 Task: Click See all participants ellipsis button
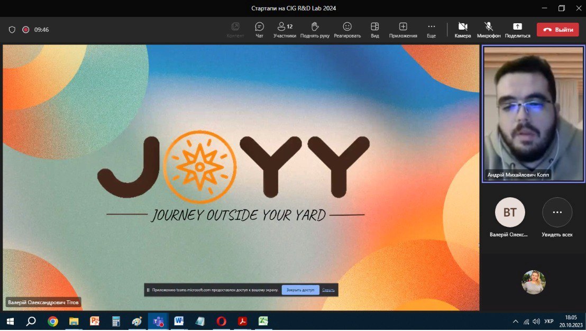pyautogui.click(x=557, y=212)
